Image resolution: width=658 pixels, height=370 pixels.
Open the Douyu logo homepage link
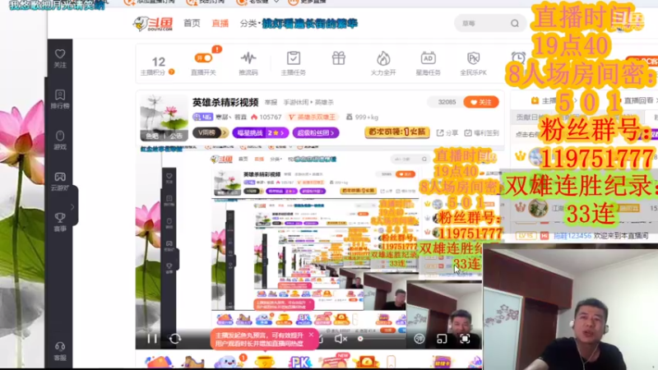tap(153, 24)
